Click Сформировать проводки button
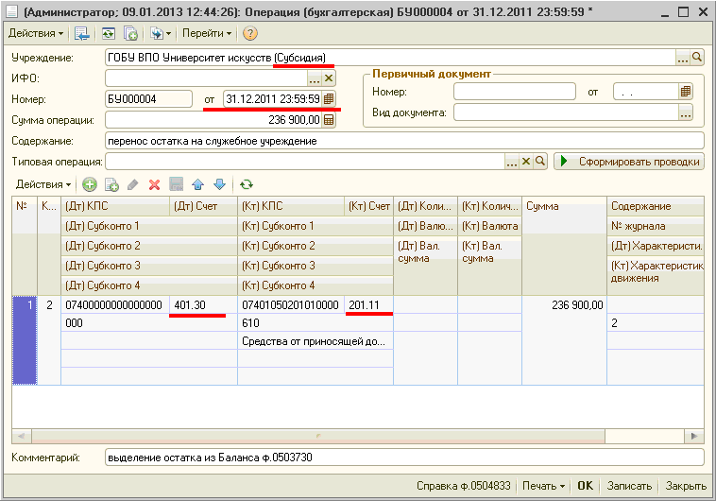Image resolution: width=716 pixels, height=501 pixels. coord(628,162)
